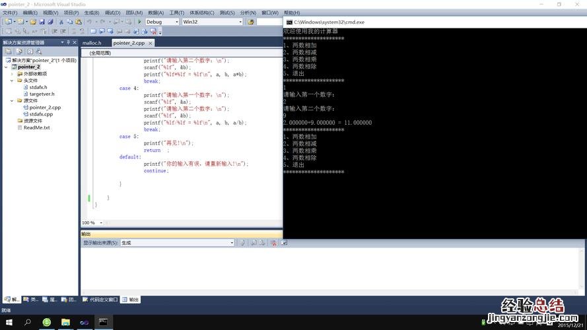Viewport: 587px width, 330px height.
Task: Open the 100 % editor zoom level box
Action: tap(92, 223)
